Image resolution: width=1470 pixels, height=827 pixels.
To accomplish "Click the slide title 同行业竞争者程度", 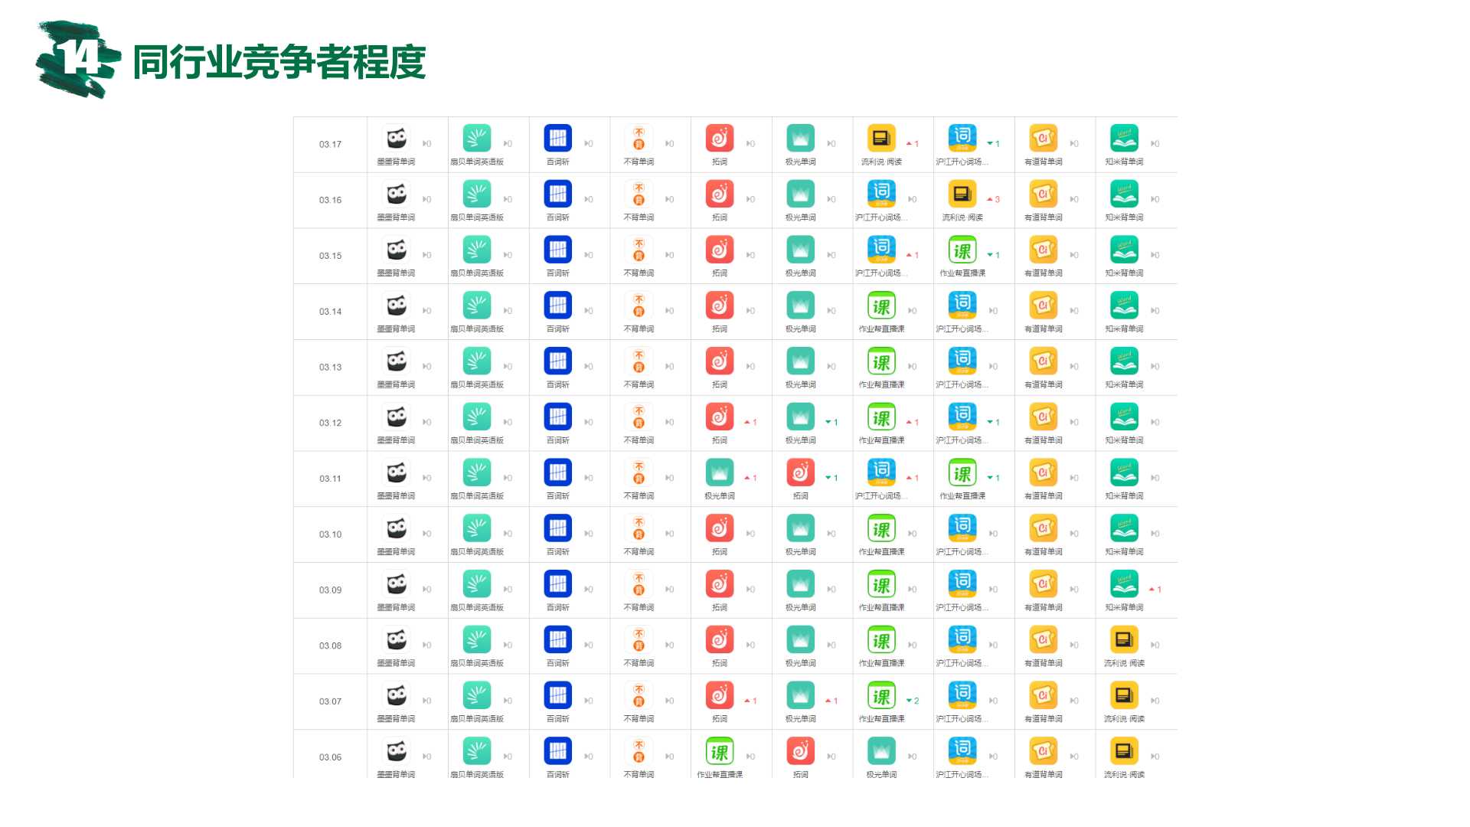I will pos(279,63).
